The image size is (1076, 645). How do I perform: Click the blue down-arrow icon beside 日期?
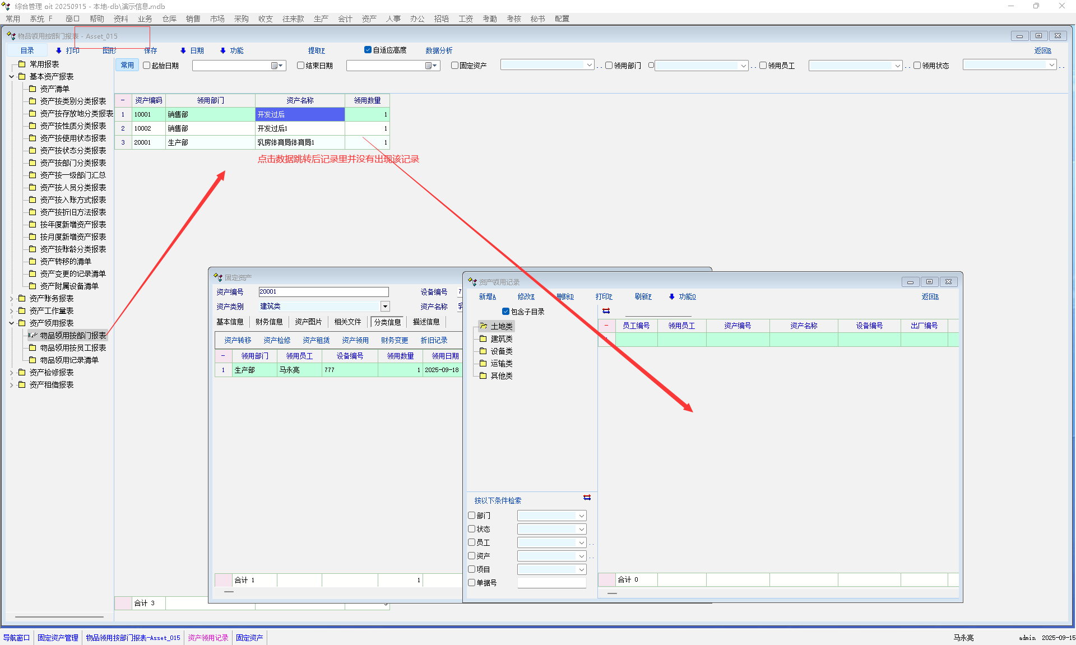coord(183,50)
